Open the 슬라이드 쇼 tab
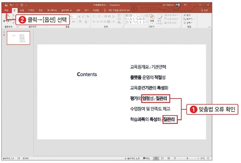Screen dimensions: 241x163 pyautogui.click(x=66, y=10)
